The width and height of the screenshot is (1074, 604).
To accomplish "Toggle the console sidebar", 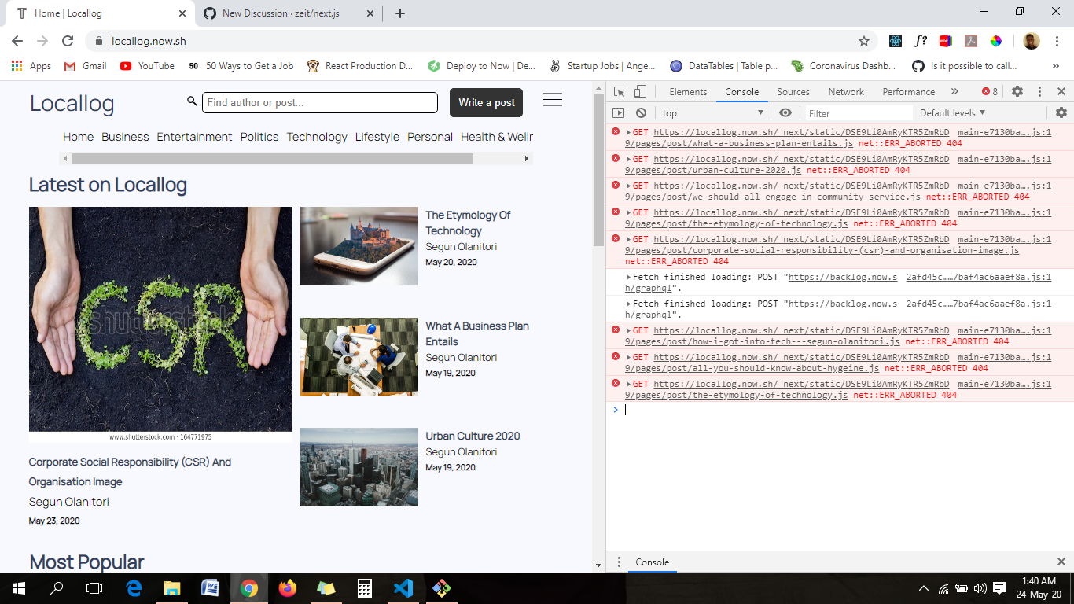I will coord(619,113).
